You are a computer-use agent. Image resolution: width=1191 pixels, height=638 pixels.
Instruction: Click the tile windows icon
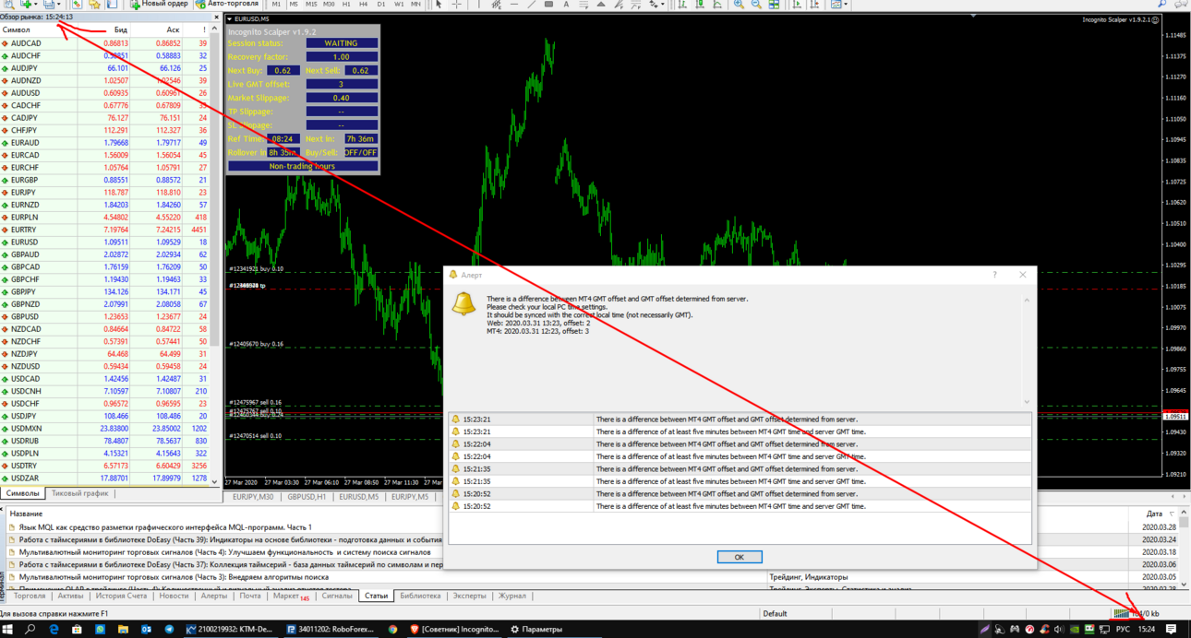coord(774,4)
